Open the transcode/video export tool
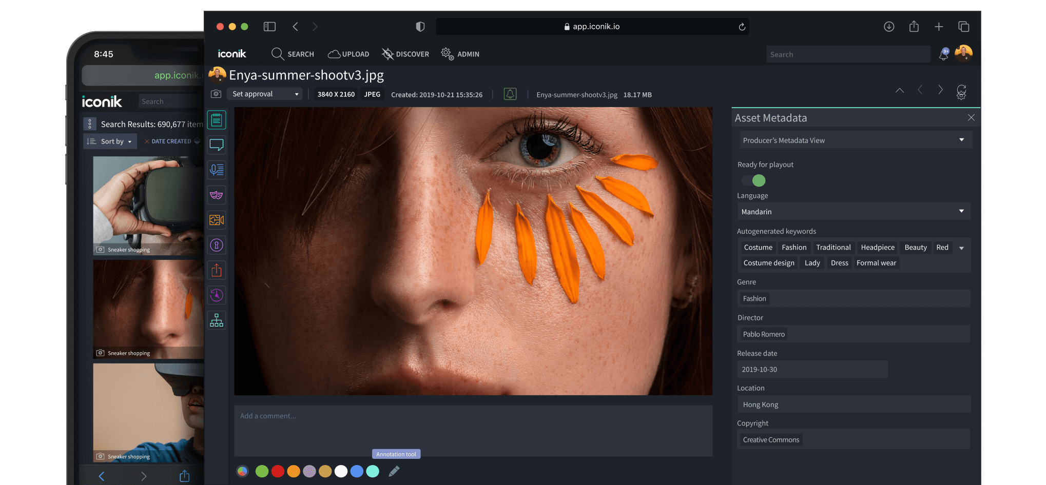The width and height of the screenshot is (1046, 485). [217, 220]
